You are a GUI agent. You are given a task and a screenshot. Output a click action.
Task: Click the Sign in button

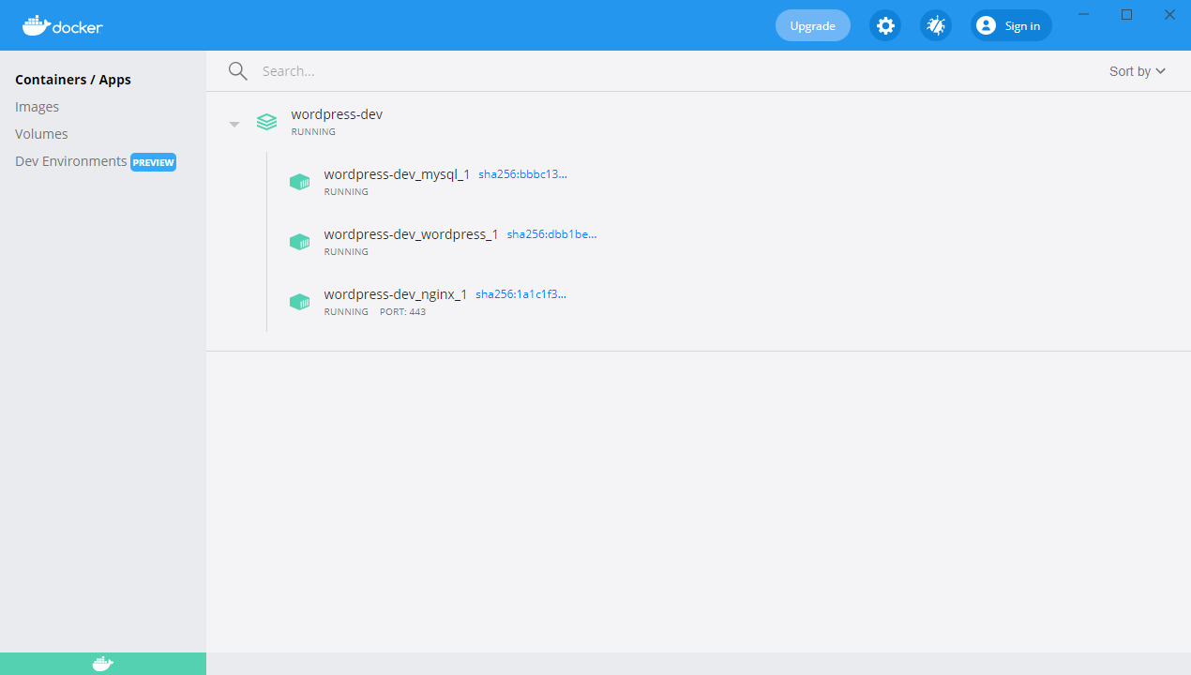[1011, 25]
